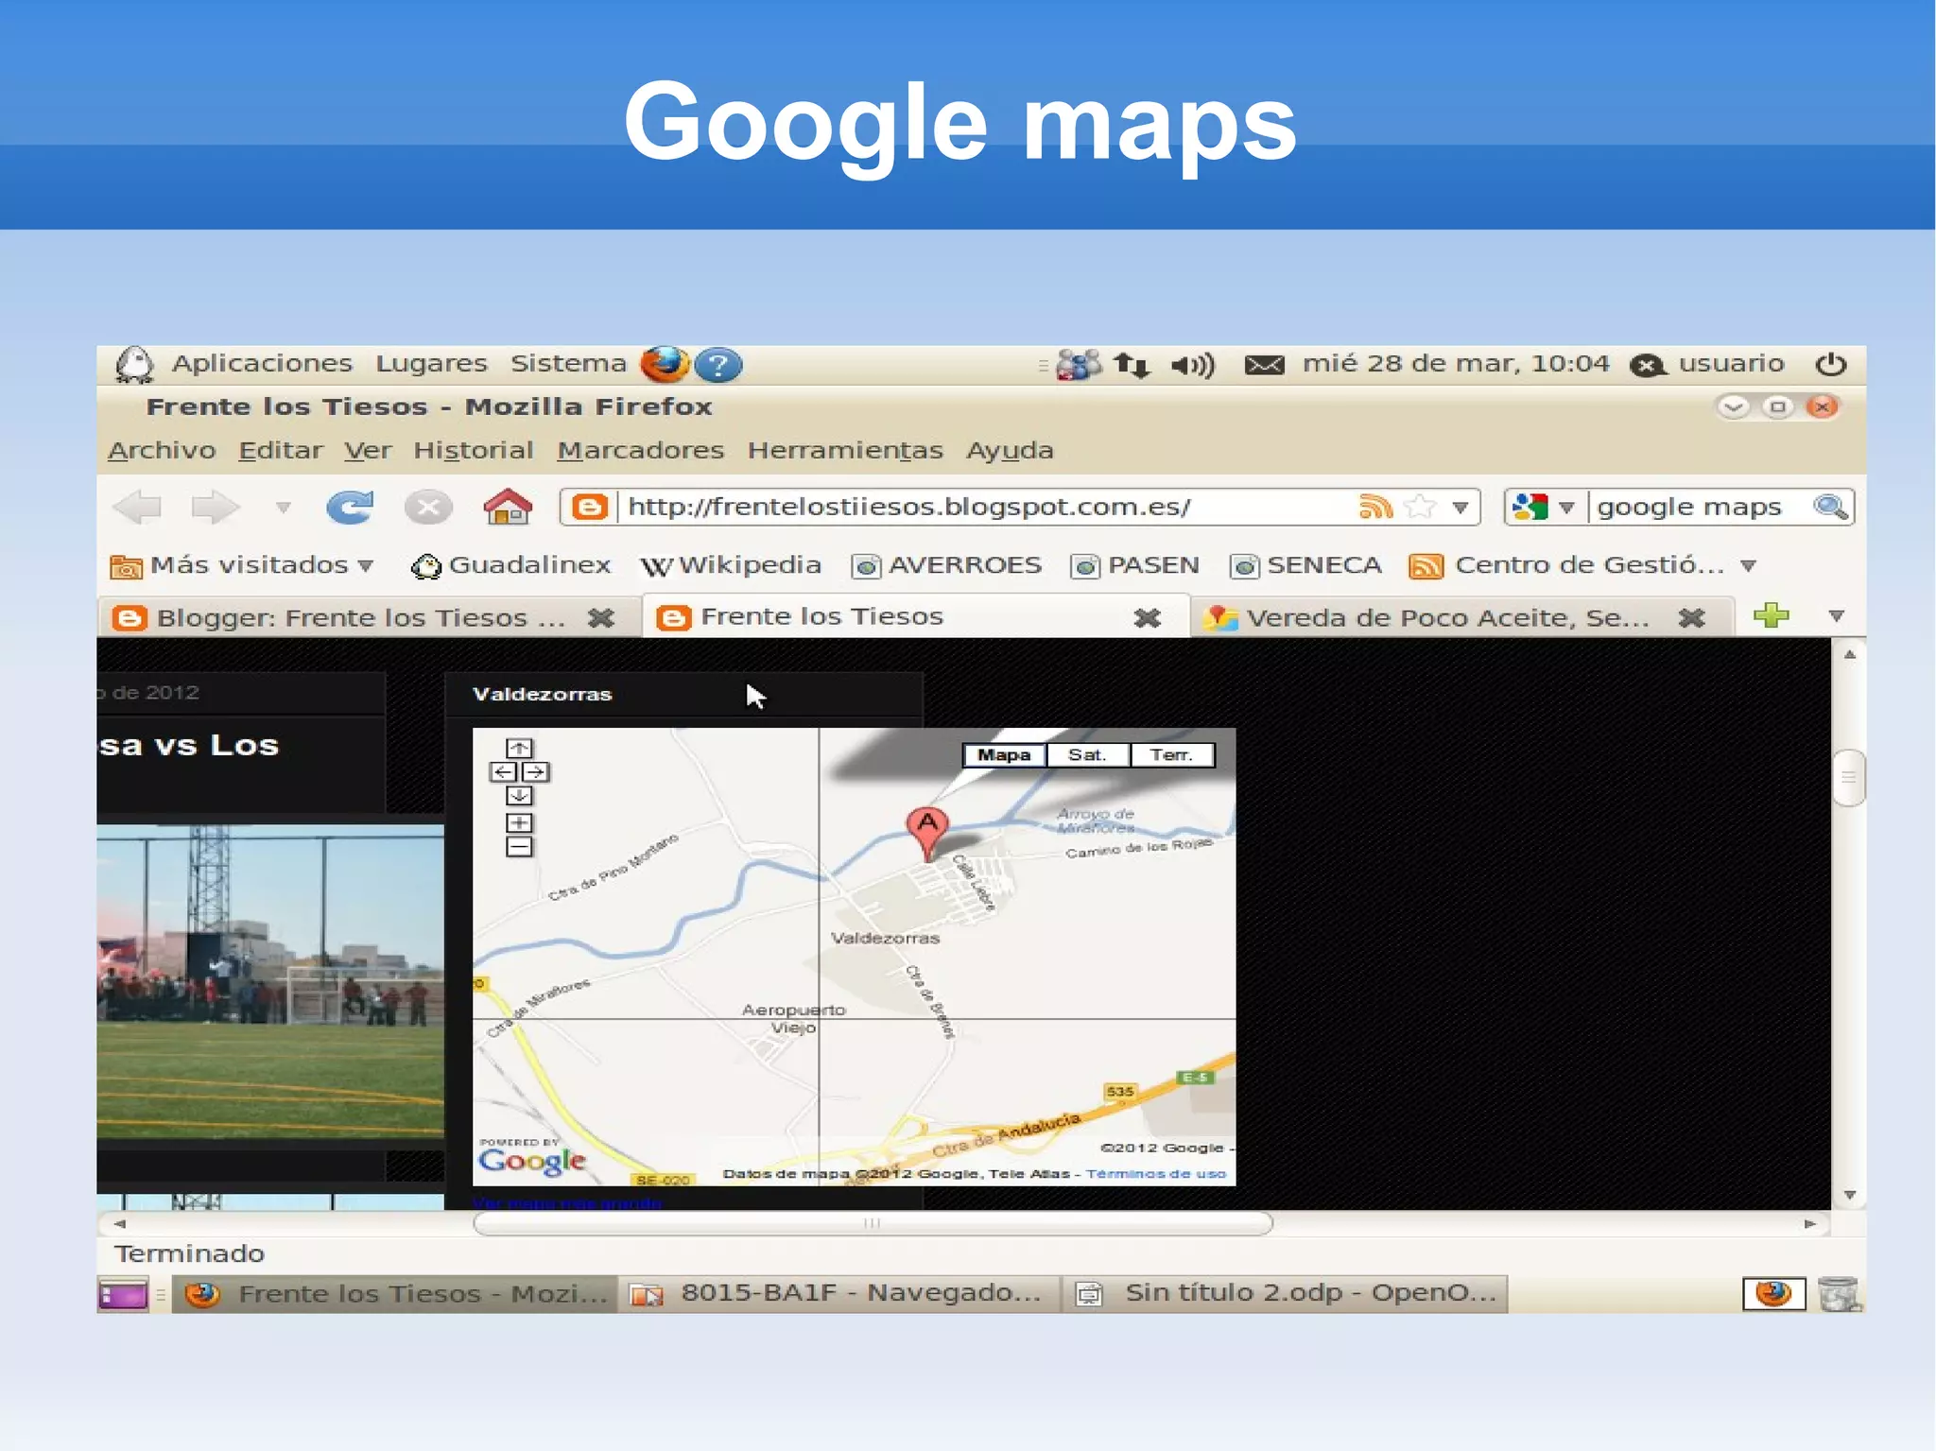Go to the home page icon
The width and height of the screenshot is (1936, 1451).
[x=508, y=507]
